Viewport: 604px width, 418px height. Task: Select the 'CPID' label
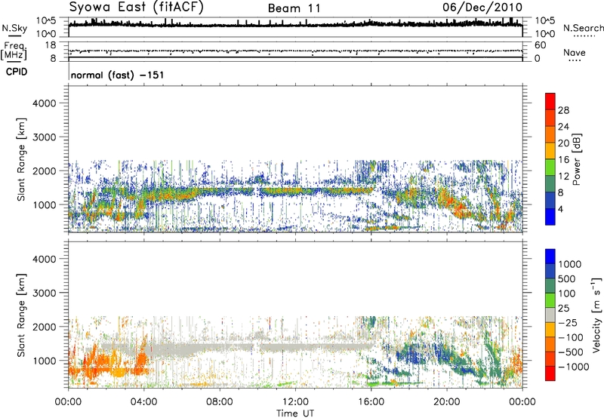pyautogui.click(x=17, y=72)
